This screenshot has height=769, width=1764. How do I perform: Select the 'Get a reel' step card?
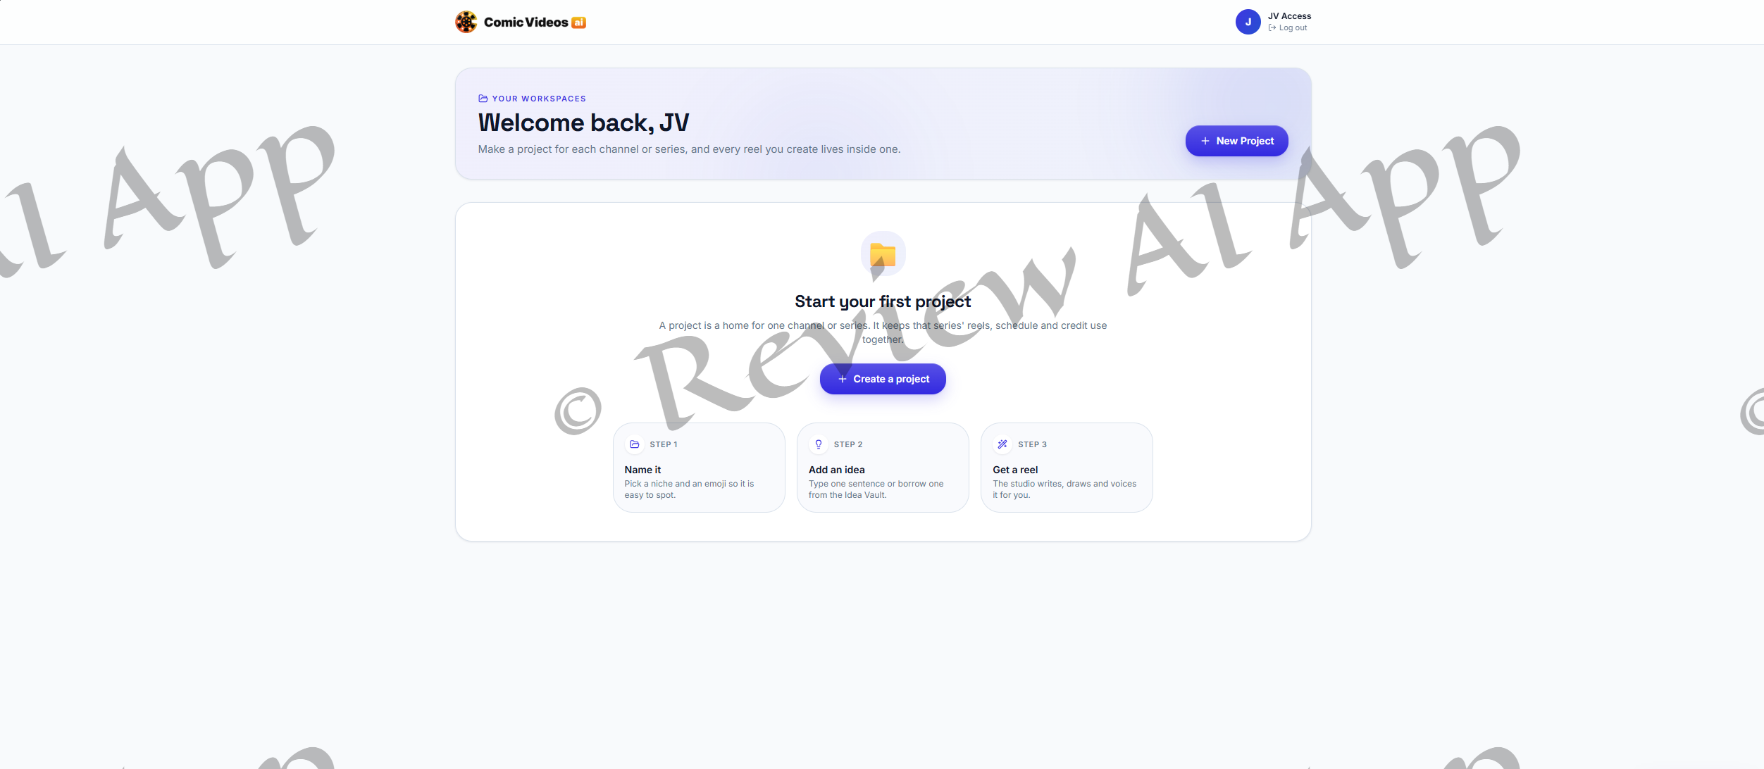[1066, 468]
